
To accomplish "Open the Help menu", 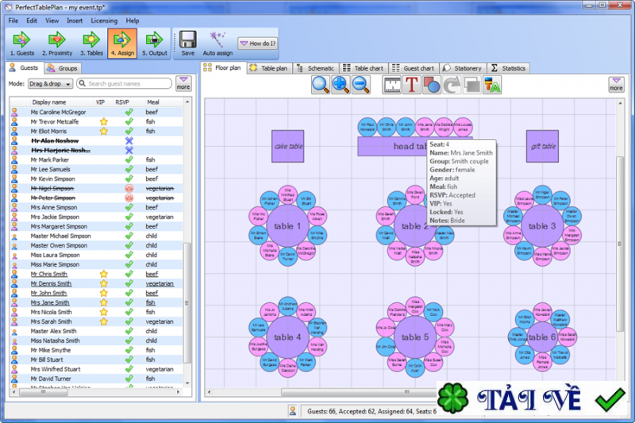I will (133, 21).
